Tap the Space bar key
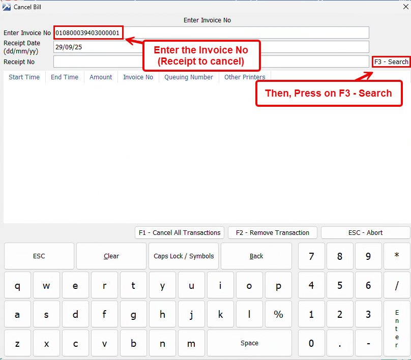Screen dimensions: 411x360 point(249,343)
